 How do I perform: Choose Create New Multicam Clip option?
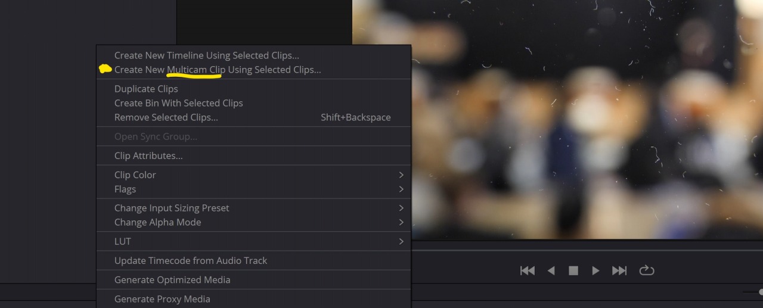click(218, 70)
